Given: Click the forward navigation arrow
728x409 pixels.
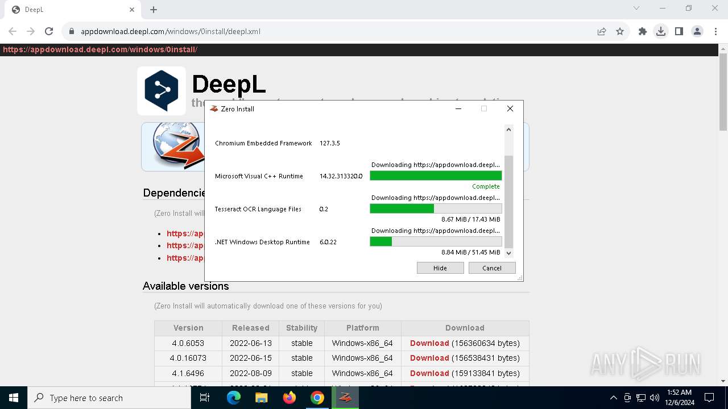Looking at the screenshot, I should click(31, 31).
